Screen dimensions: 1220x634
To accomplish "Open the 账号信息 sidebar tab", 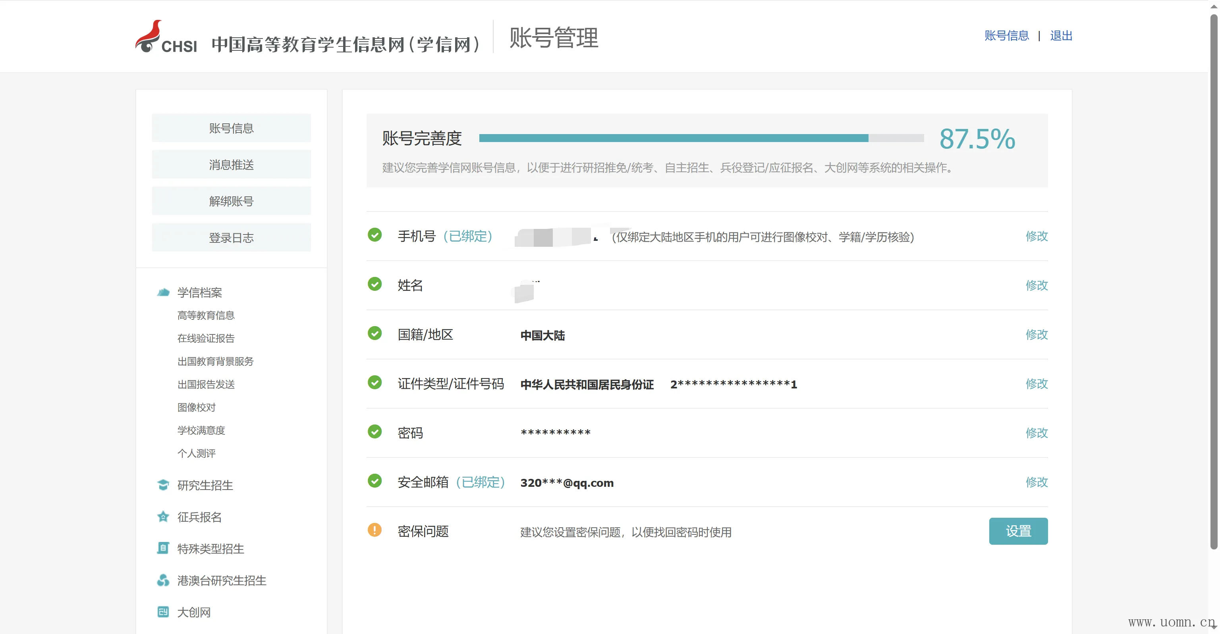I will pyautogui.click(x=231, y=128).
